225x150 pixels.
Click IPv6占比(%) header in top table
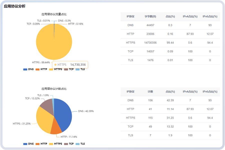(210, 16)
